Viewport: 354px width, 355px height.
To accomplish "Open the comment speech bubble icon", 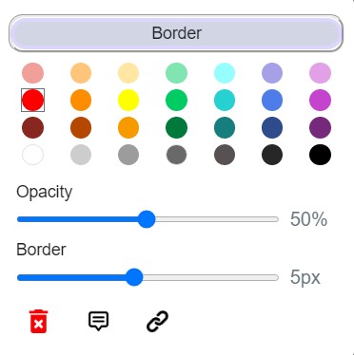I will point(98,321).
